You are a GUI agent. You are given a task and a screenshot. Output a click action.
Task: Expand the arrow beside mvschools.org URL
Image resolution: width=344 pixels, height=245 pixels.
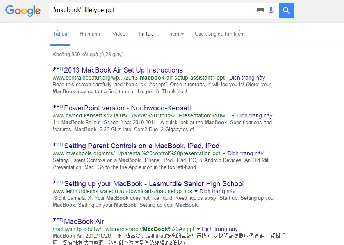tap(224, 153)
